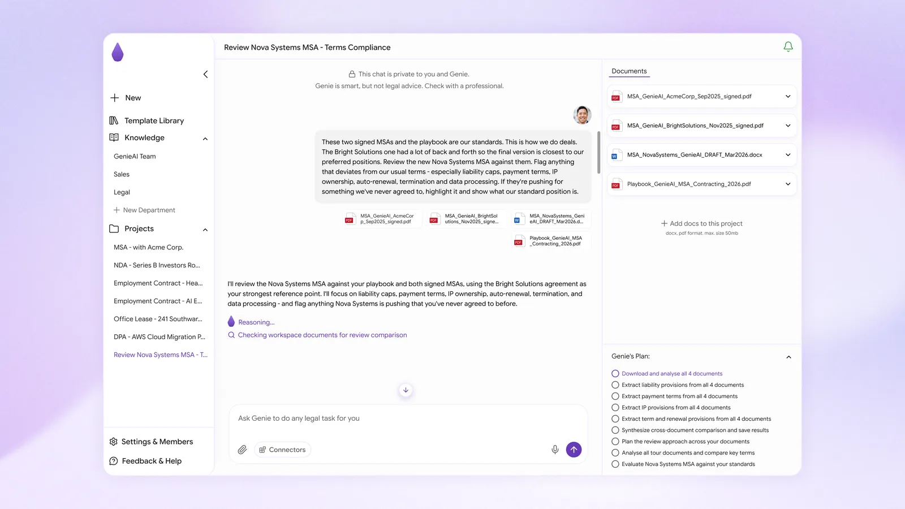Select Extract term and renewal provisions step
This screenshot has width=905, height=509.
(x=691, y=419)
